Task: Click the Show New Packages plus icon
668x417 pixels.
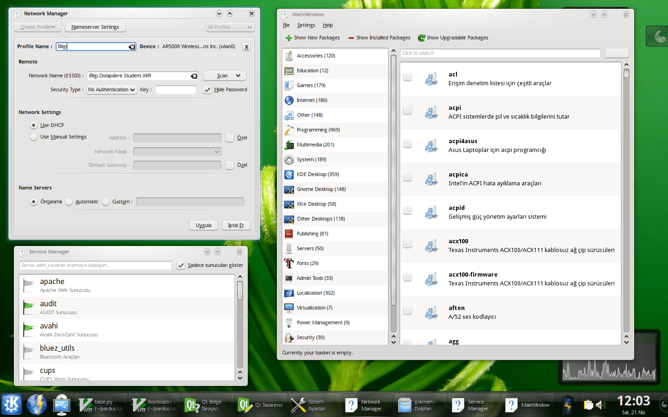Action: (x=289, y=38)
